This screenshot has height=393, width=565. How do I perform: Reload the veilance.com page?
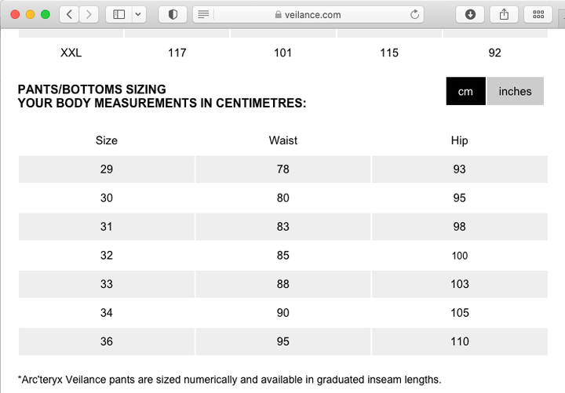tap(415, 15)
